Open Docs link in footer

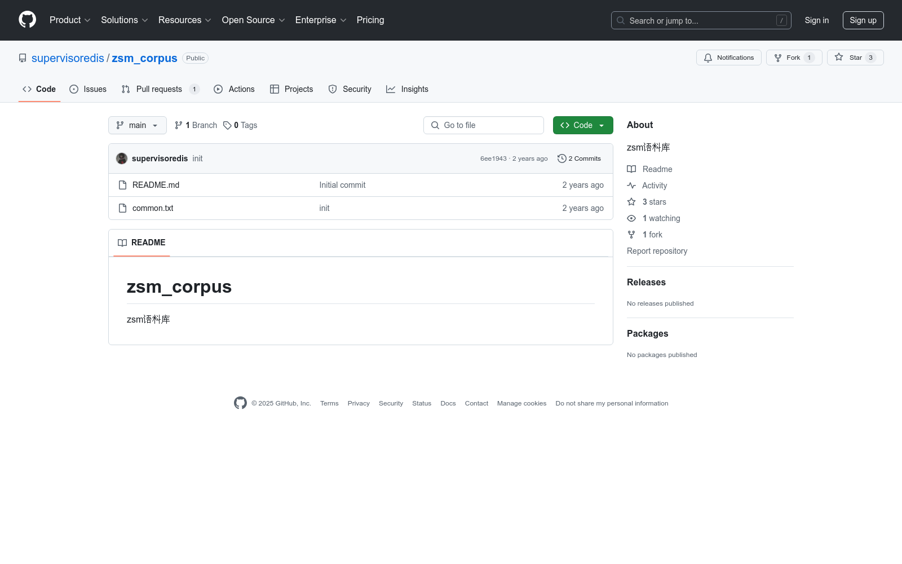click(x=448, y=403)
